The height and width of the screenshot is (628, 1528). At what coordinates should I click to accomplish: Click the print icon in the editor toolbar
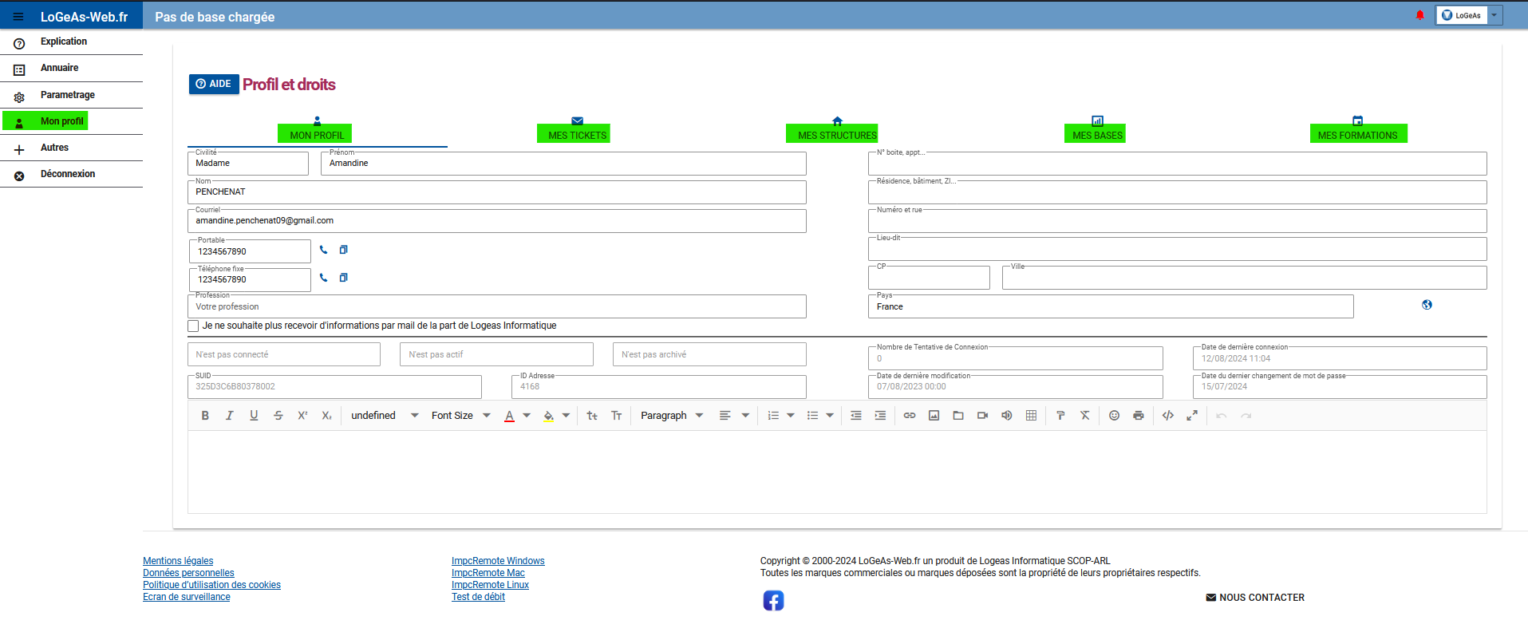(1138, 416)
